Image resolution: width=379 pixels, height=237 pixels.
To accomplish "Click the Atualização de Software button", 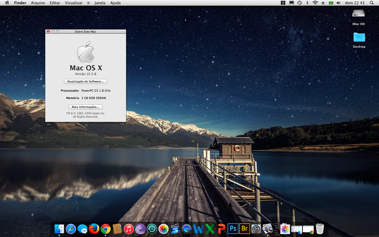I will tap(85, 81).
